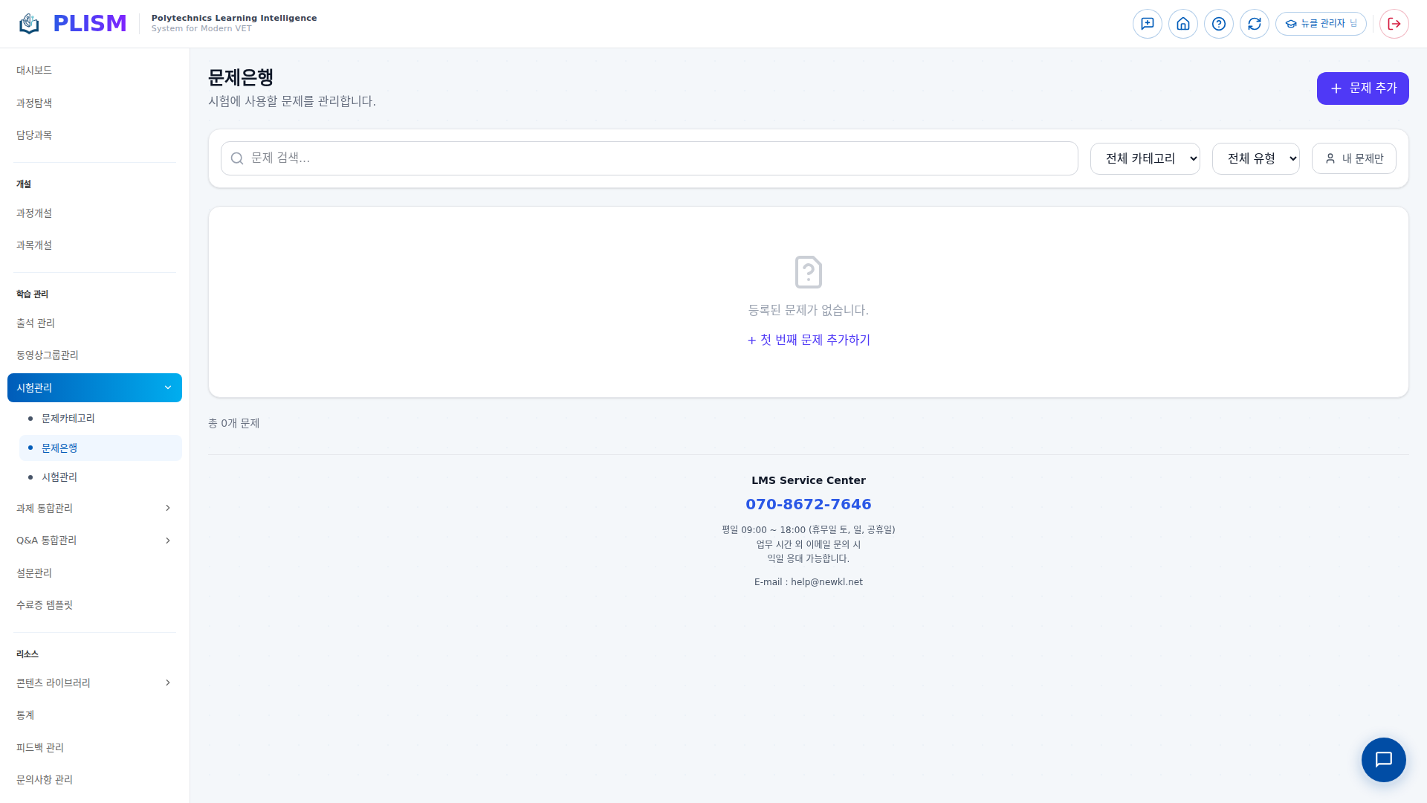Click the empty question document icon
Image resolution: width=1427 pixels, height=803 pixels.
click(x=808, y=272)
